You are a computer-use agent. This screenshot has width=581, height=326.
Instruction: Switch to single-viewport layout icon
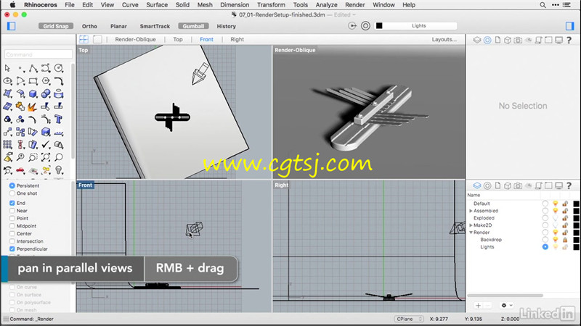coord(97,39)
